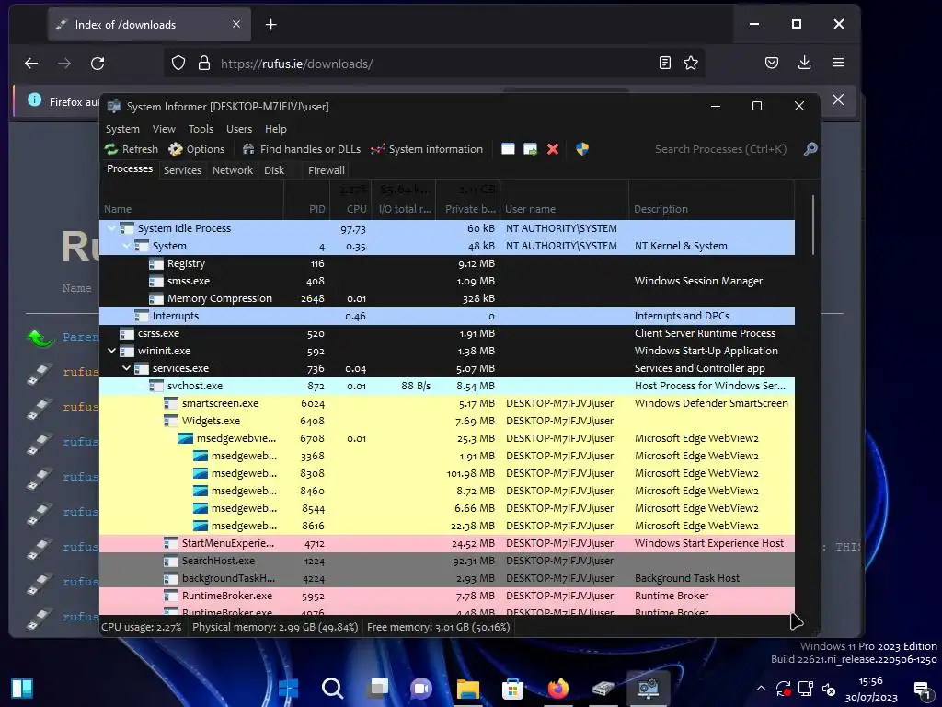Select the Widgets.exe process row
942x707 pixels.
(x=447, y=420)
